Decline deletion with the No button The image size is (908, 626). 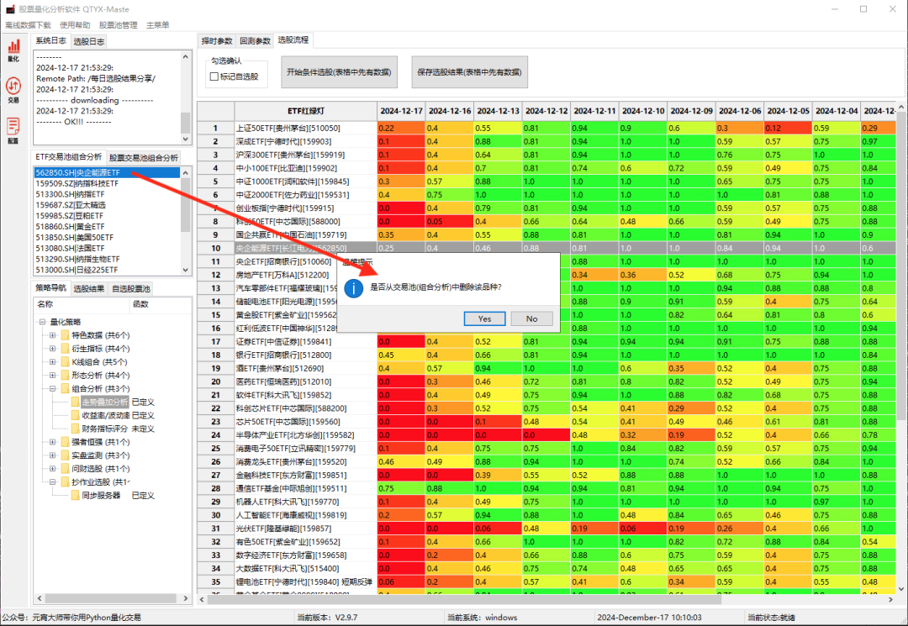click(531, 318)
